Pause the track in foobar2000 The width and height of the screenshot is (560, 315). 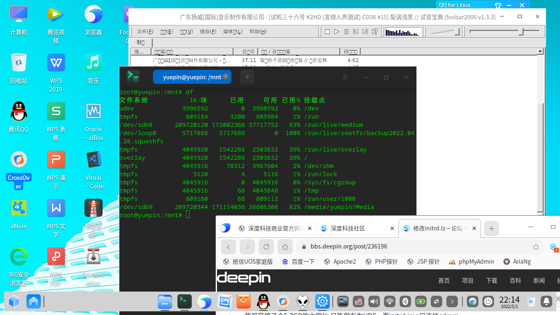click(346, 32)
